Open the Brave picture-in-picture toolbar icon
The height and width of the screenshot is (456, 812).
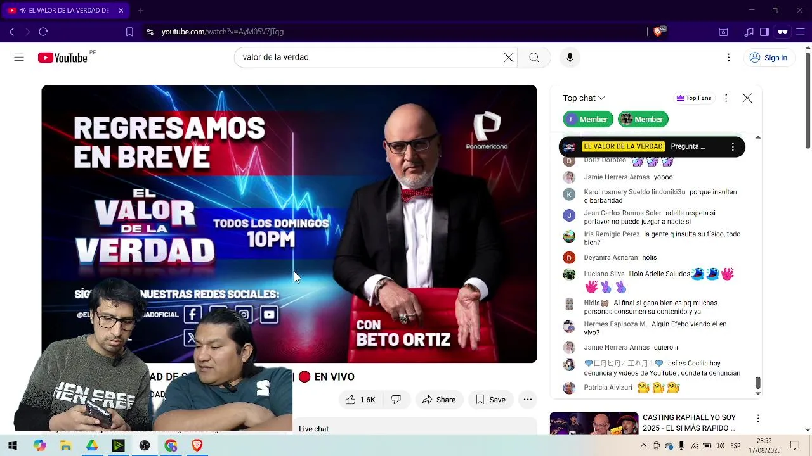723,32
